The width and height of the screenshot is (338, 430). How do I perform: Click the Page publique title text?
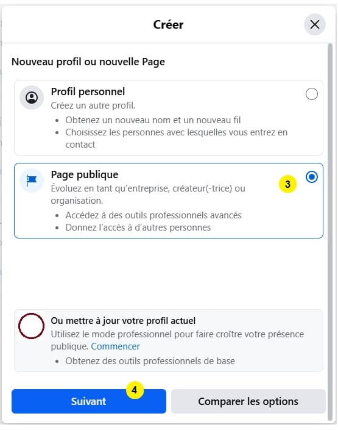pos(85,174)
